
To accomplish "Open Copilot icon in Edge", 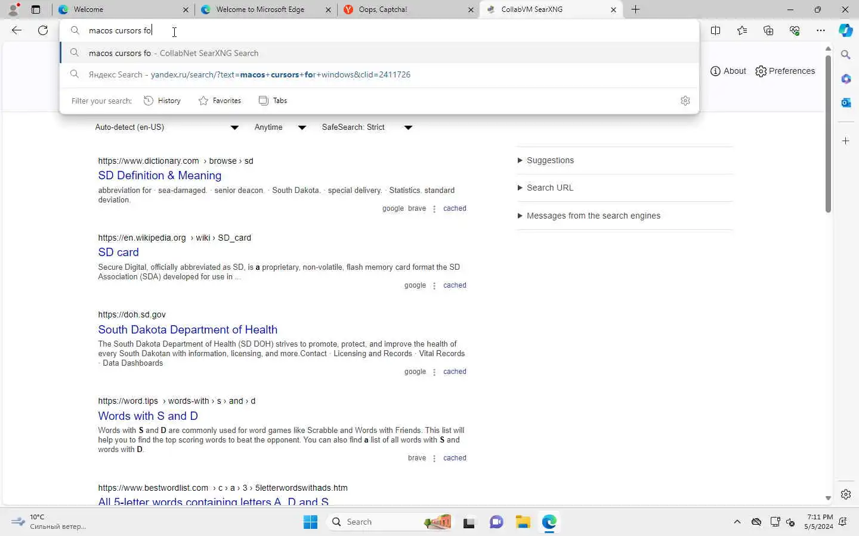I will click(846, 30).
